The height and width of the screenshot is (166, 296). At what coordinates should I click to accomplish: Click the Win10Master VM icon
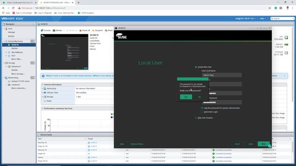pos(9,52)
